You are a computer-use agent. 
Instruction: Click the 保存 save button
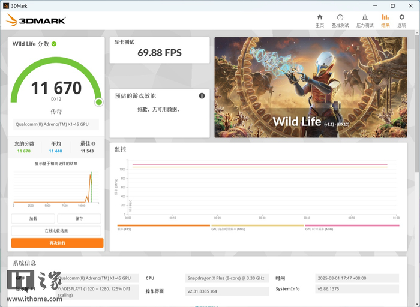(x=79, y=219)
